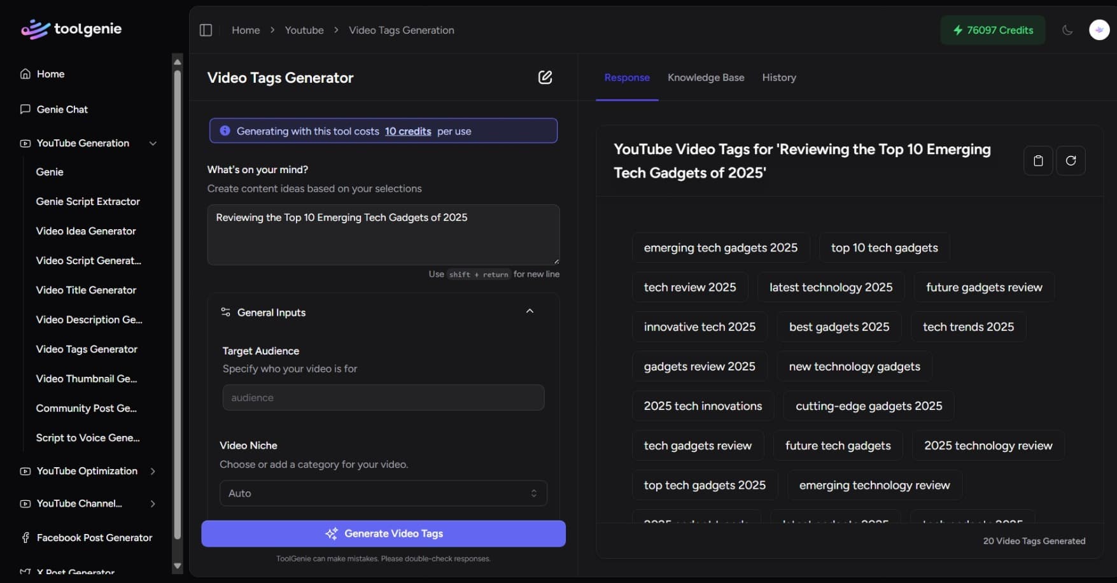Click the Facebook icon in sidebar
Screen dimensions: 1117x583
coord(25,538)
